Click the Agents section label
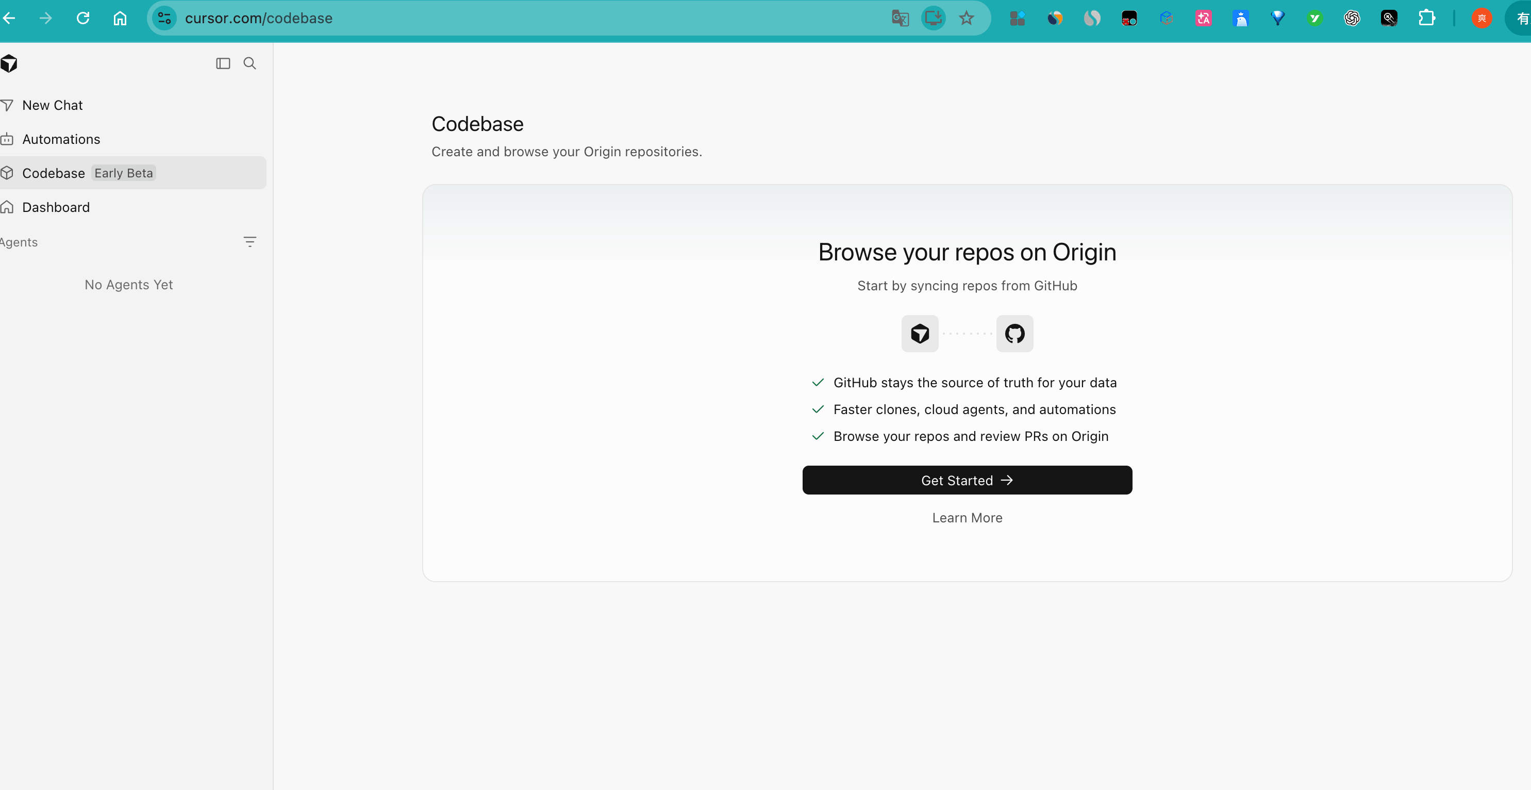Screen dimensions: 1531x790 (x=19, y=242)
